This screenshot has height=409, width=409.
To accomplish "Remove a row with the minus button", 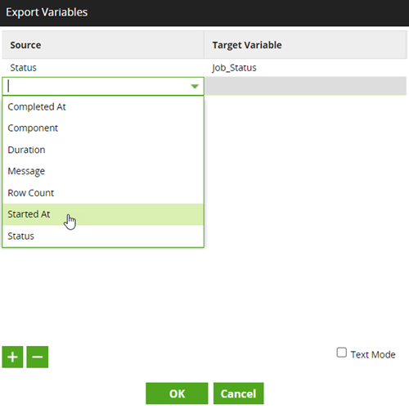I will (38, 357).
